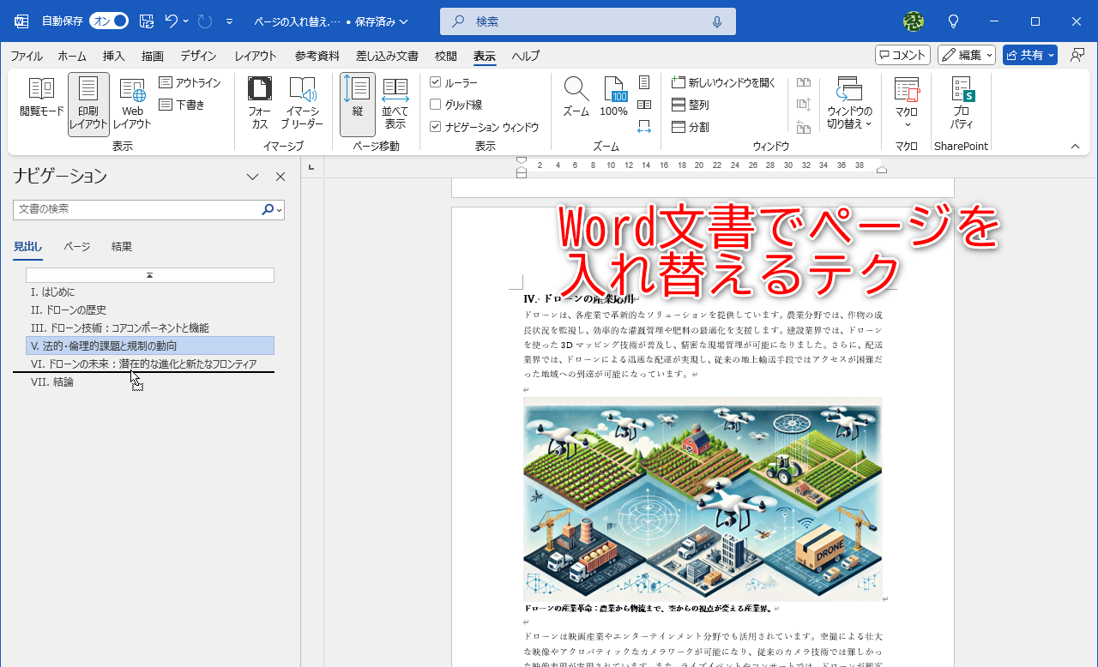
Task: Switch to 閲覧モード view
Action: pos(39,103)
